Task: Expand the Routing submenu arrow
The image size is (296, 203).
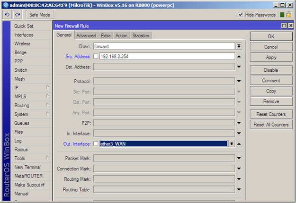Action: (x=47, y=105)
